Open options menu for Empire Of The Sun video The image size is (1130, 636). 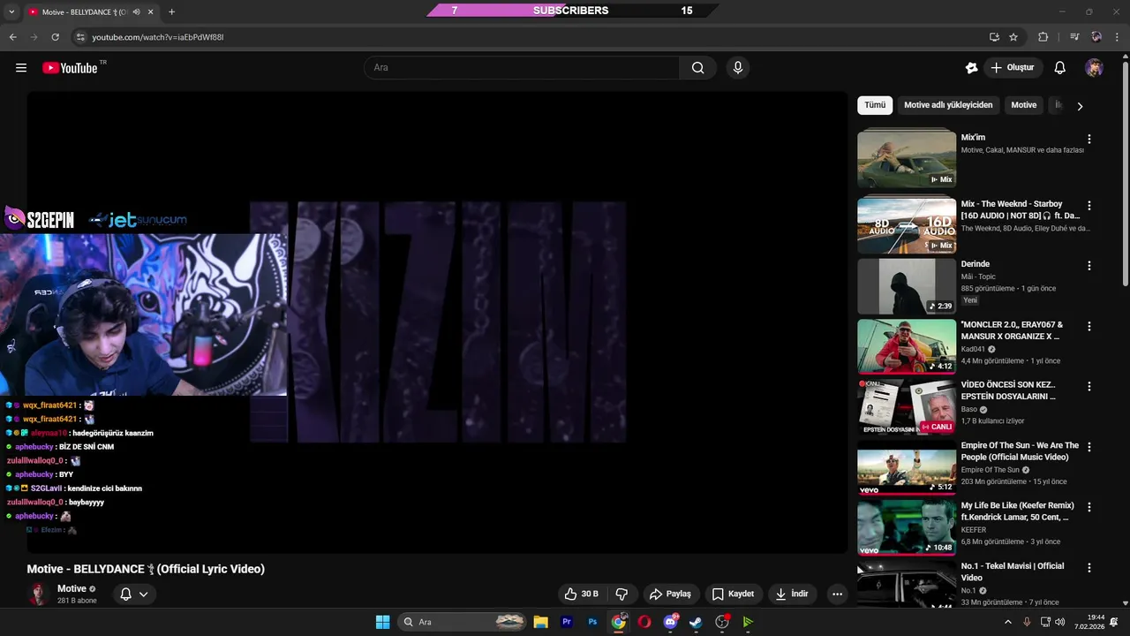1089,447
